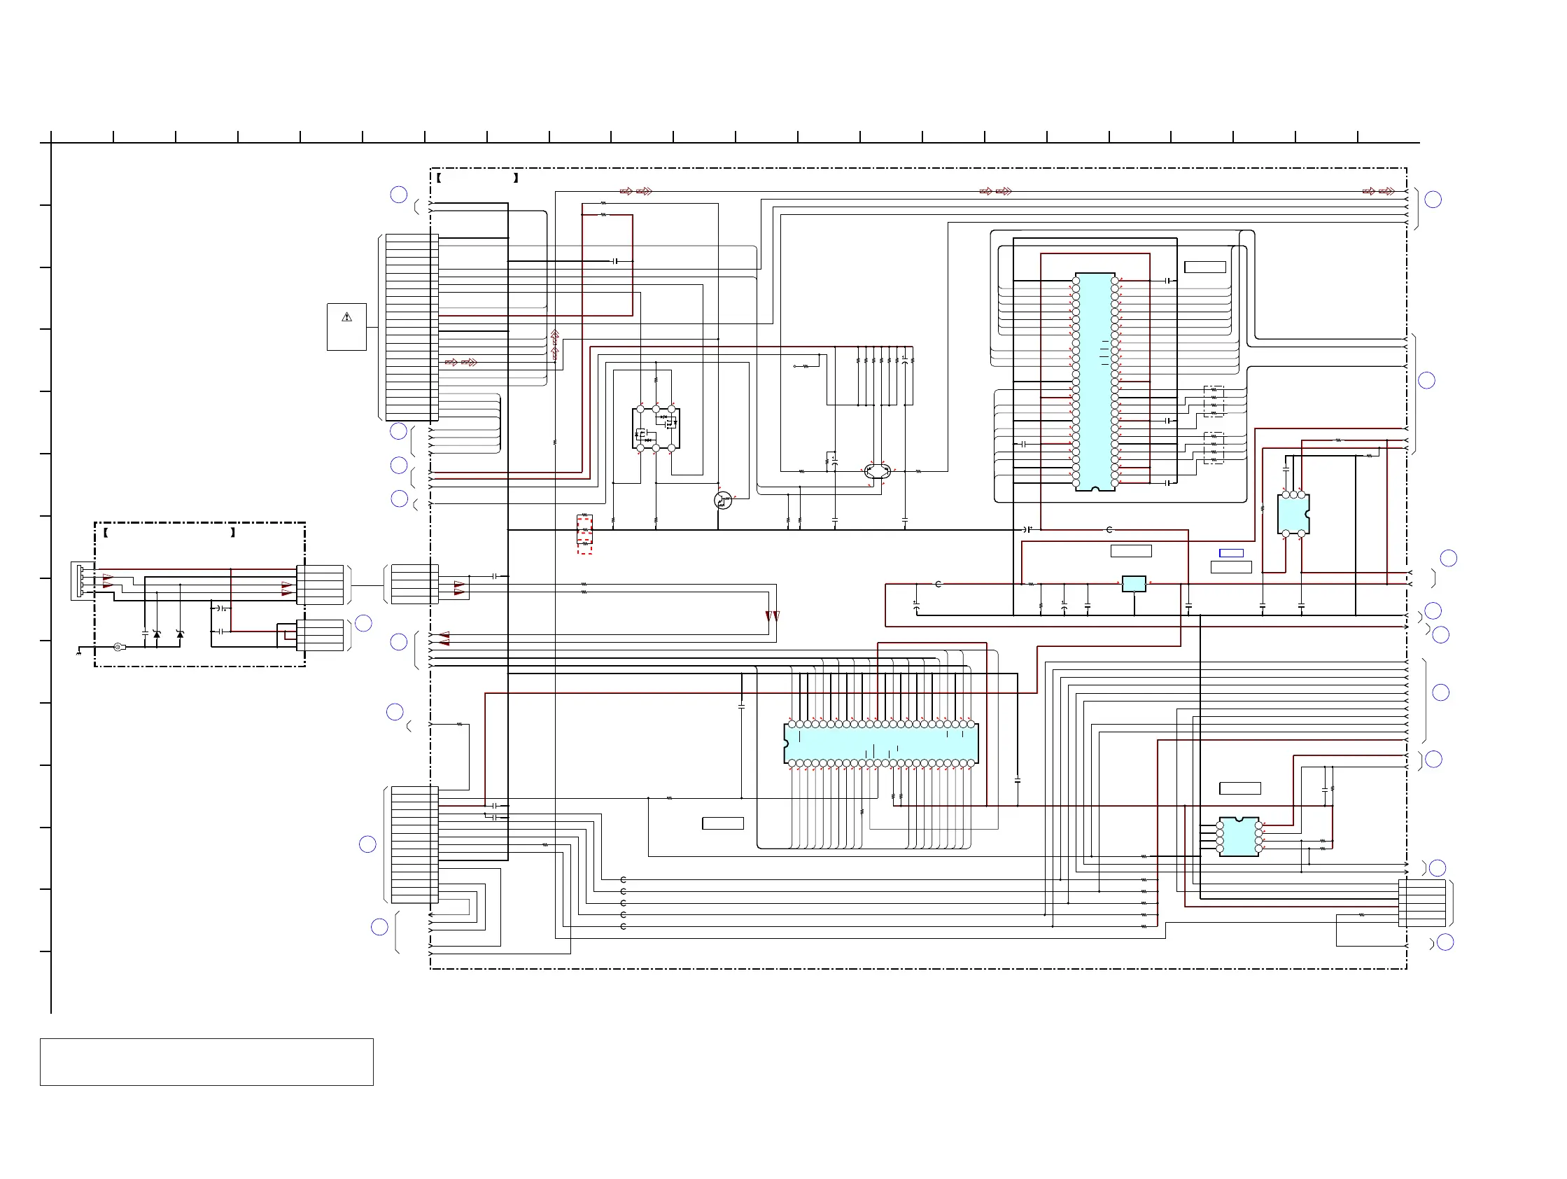Click the dual MOSFET six-pin package
This screenshot has width=1567, height=1179.
pos(655,428)
